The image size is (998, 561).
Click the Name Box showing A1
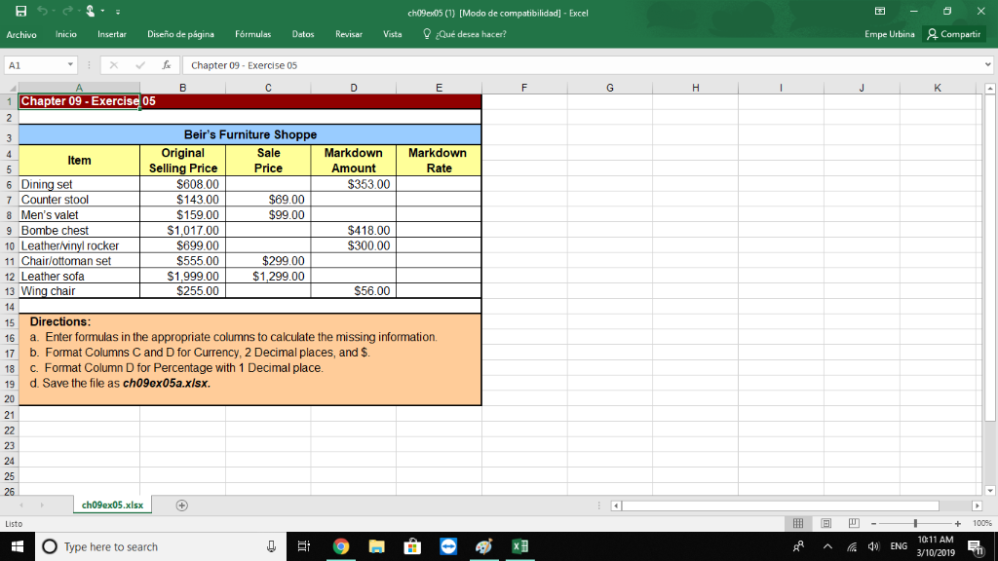click(35, 65)
